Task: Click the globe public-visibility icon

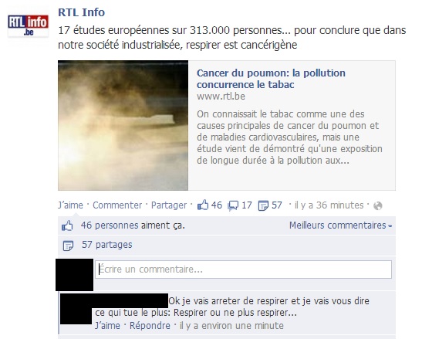Action: (377, 206)
